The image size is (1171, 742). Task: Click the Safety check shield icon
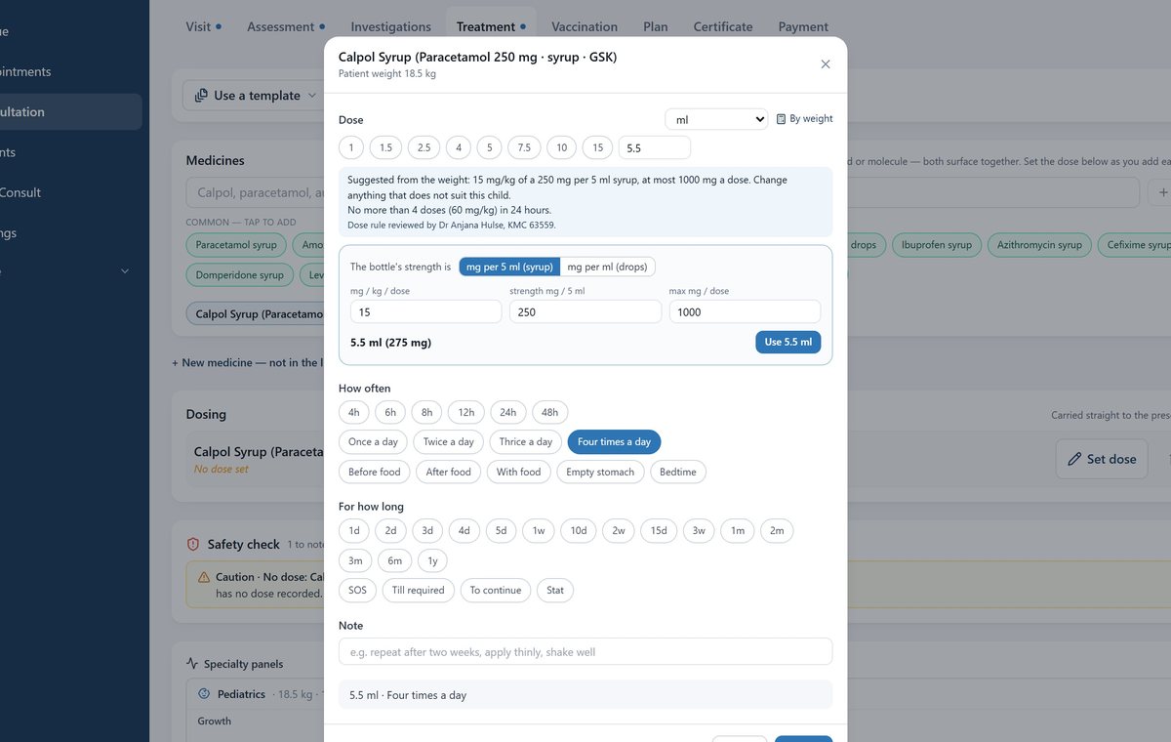pos(193,545)
